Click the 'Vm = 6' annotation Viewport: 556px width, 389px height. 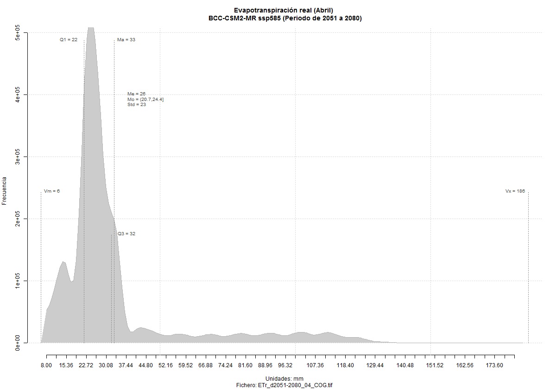(52, 191)
